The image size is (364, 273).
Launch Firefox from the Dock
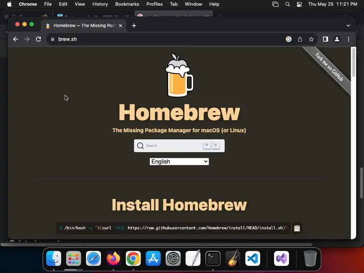tap(113, 258)
